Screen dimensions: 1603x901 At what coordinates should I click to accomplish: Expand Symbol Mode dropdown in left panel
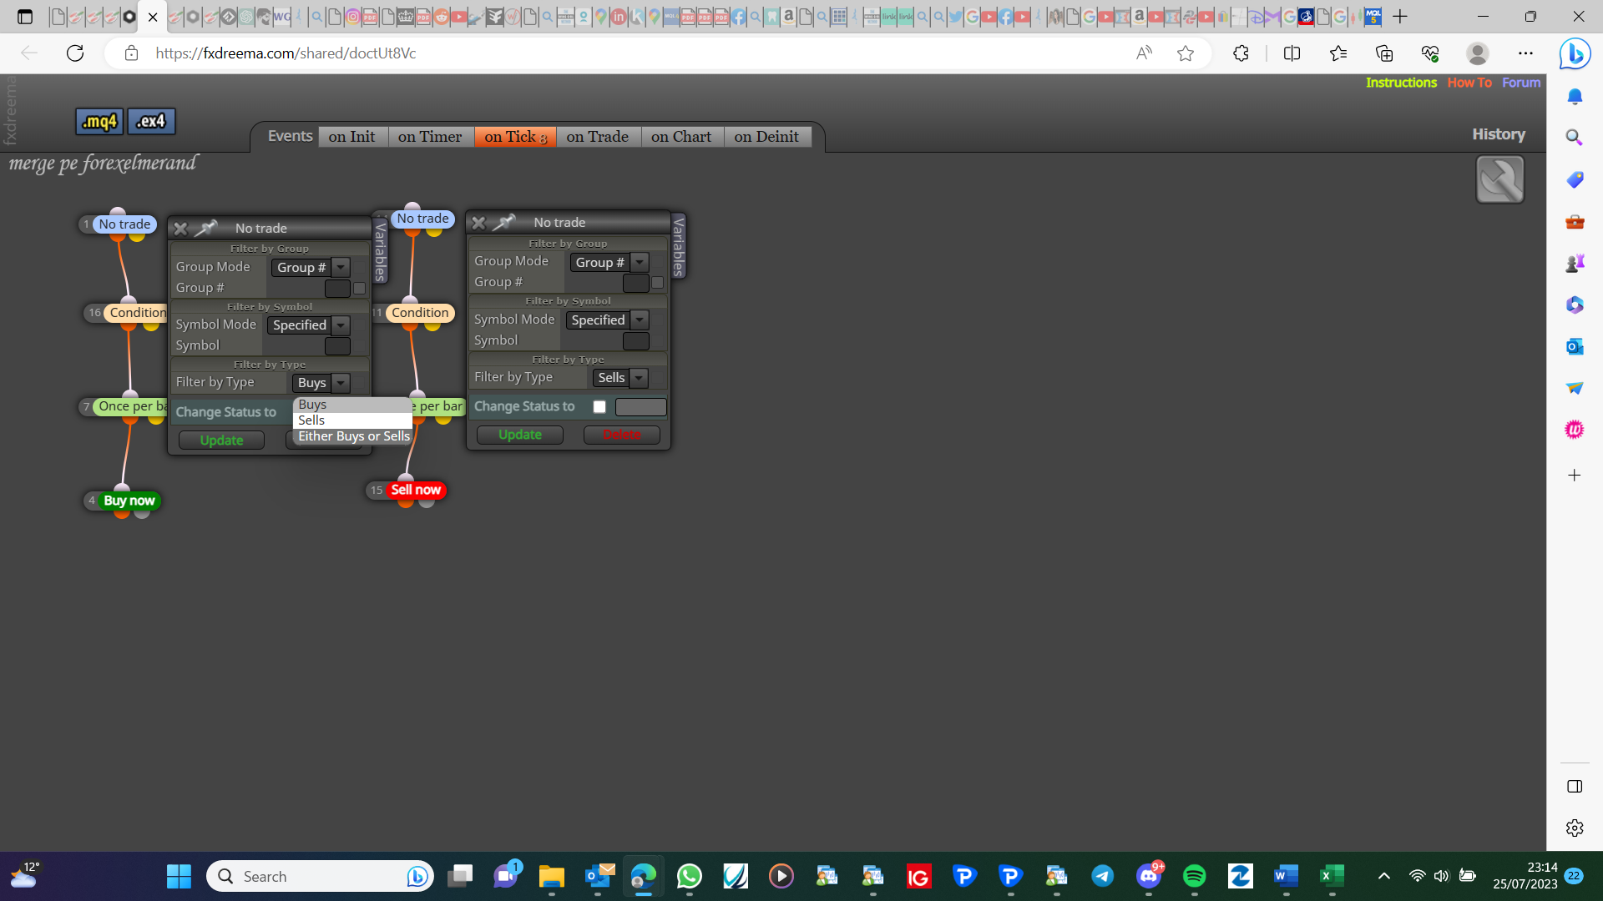click(x=341, y=325)
